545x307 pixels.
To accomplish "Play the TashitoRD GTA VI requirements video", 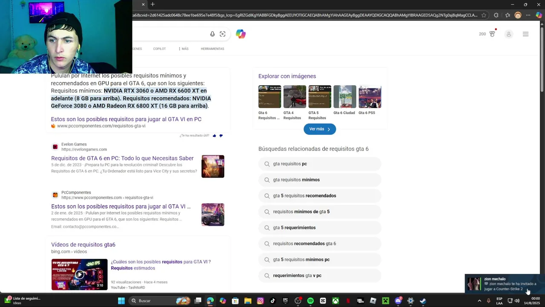I will (x=80, y=275).
